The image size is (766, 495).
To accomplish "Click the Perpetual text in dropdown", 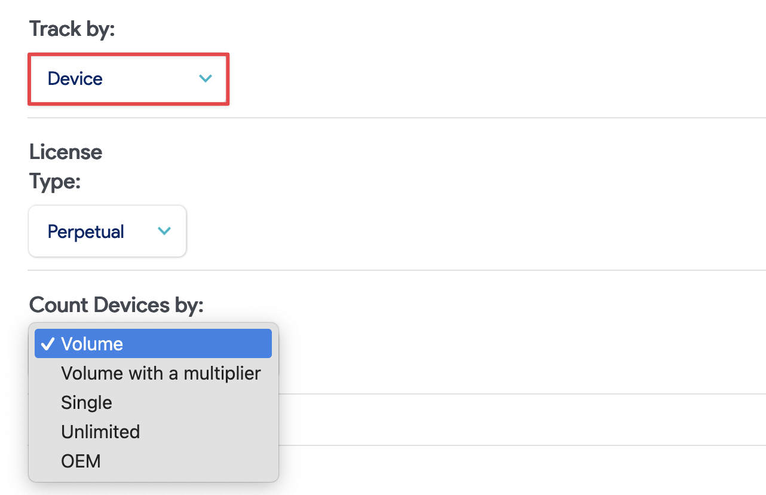I will 86,231.
